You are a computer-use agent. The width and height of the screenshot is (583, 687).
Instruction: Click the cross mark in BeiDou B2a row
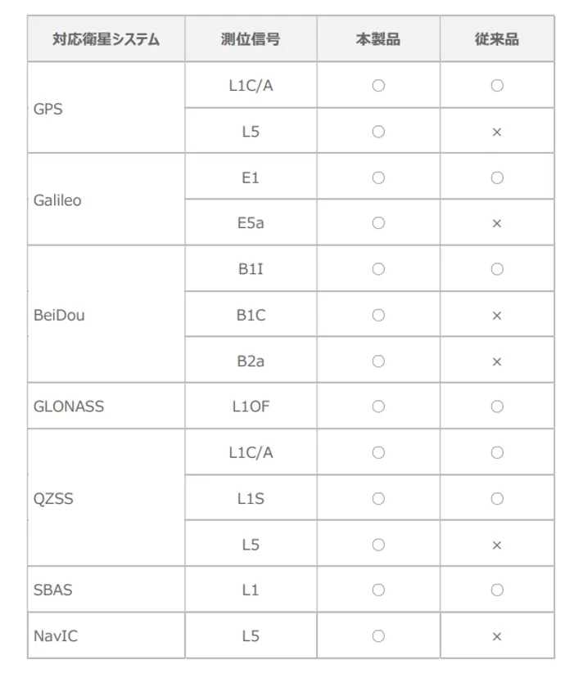497,361
